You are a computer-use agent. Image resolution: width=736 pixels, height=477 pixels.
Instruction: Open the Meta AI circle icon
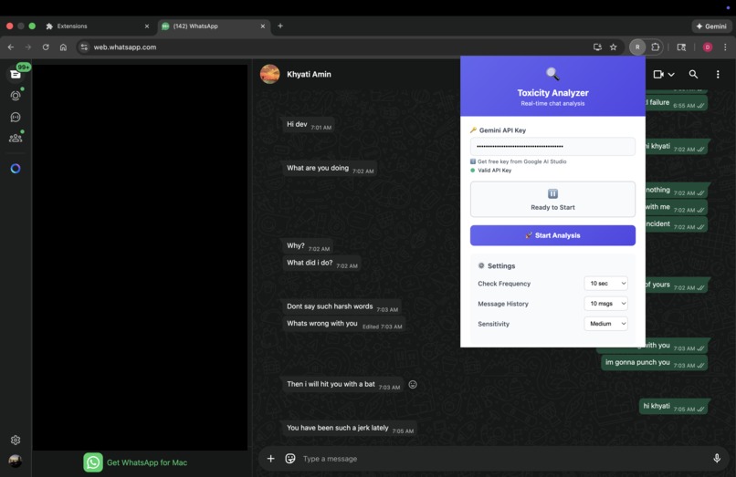(x=16, y=169)
